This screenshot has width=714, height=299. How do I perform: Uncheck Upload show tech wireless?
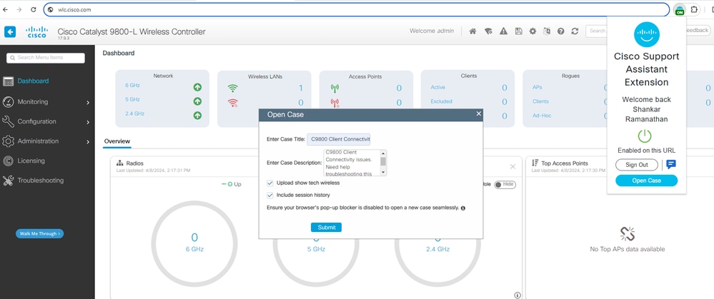tap(270, 183)
